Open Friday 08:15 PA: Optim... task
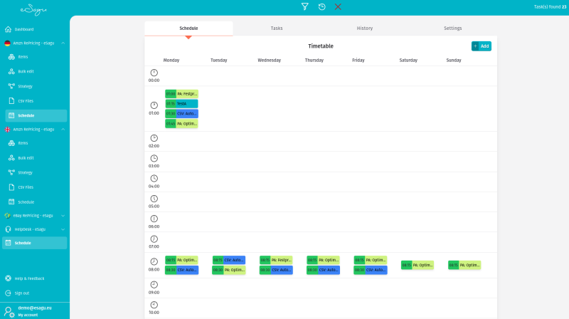 coord(370,260)
